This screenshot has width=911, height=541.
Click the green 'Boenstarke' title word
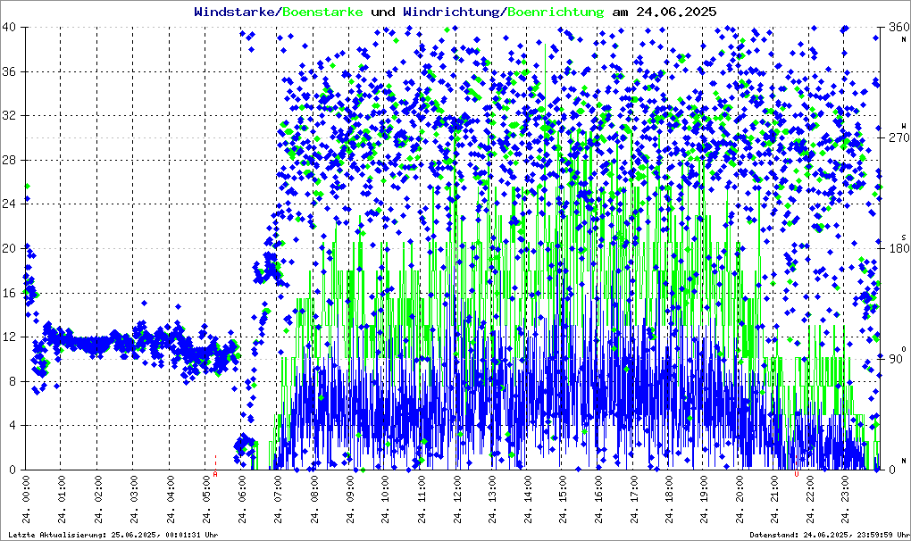tap(322, 12)
